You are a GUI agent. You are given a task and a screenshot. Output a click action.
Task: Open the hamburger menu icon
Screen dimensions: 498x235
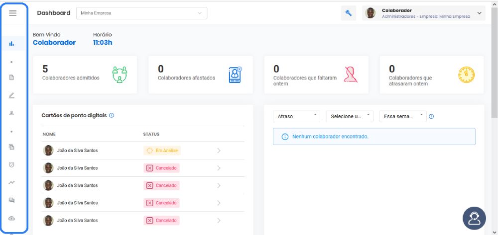click(13, 13)
